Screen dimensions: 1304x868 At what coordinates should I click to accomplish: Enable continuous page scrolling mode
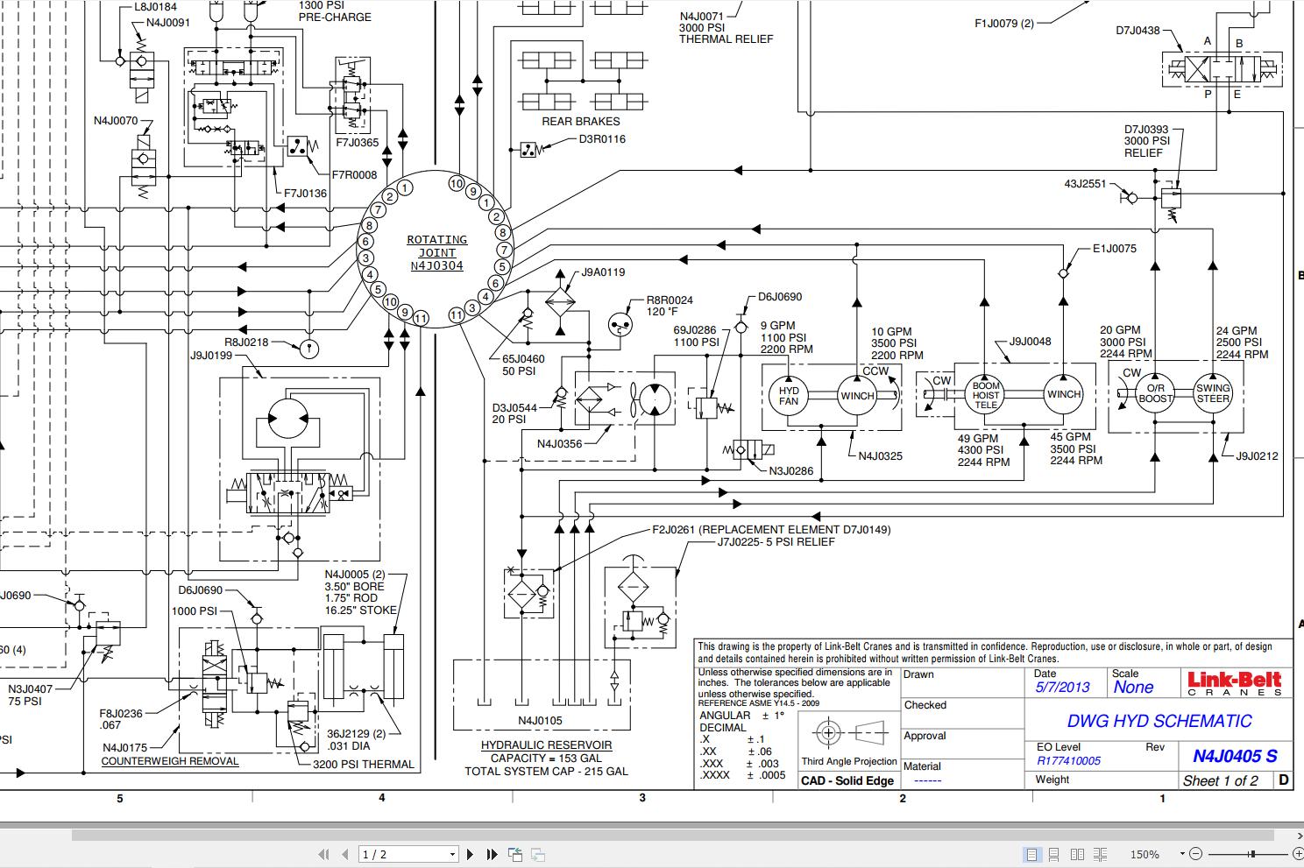[1054, 854]
